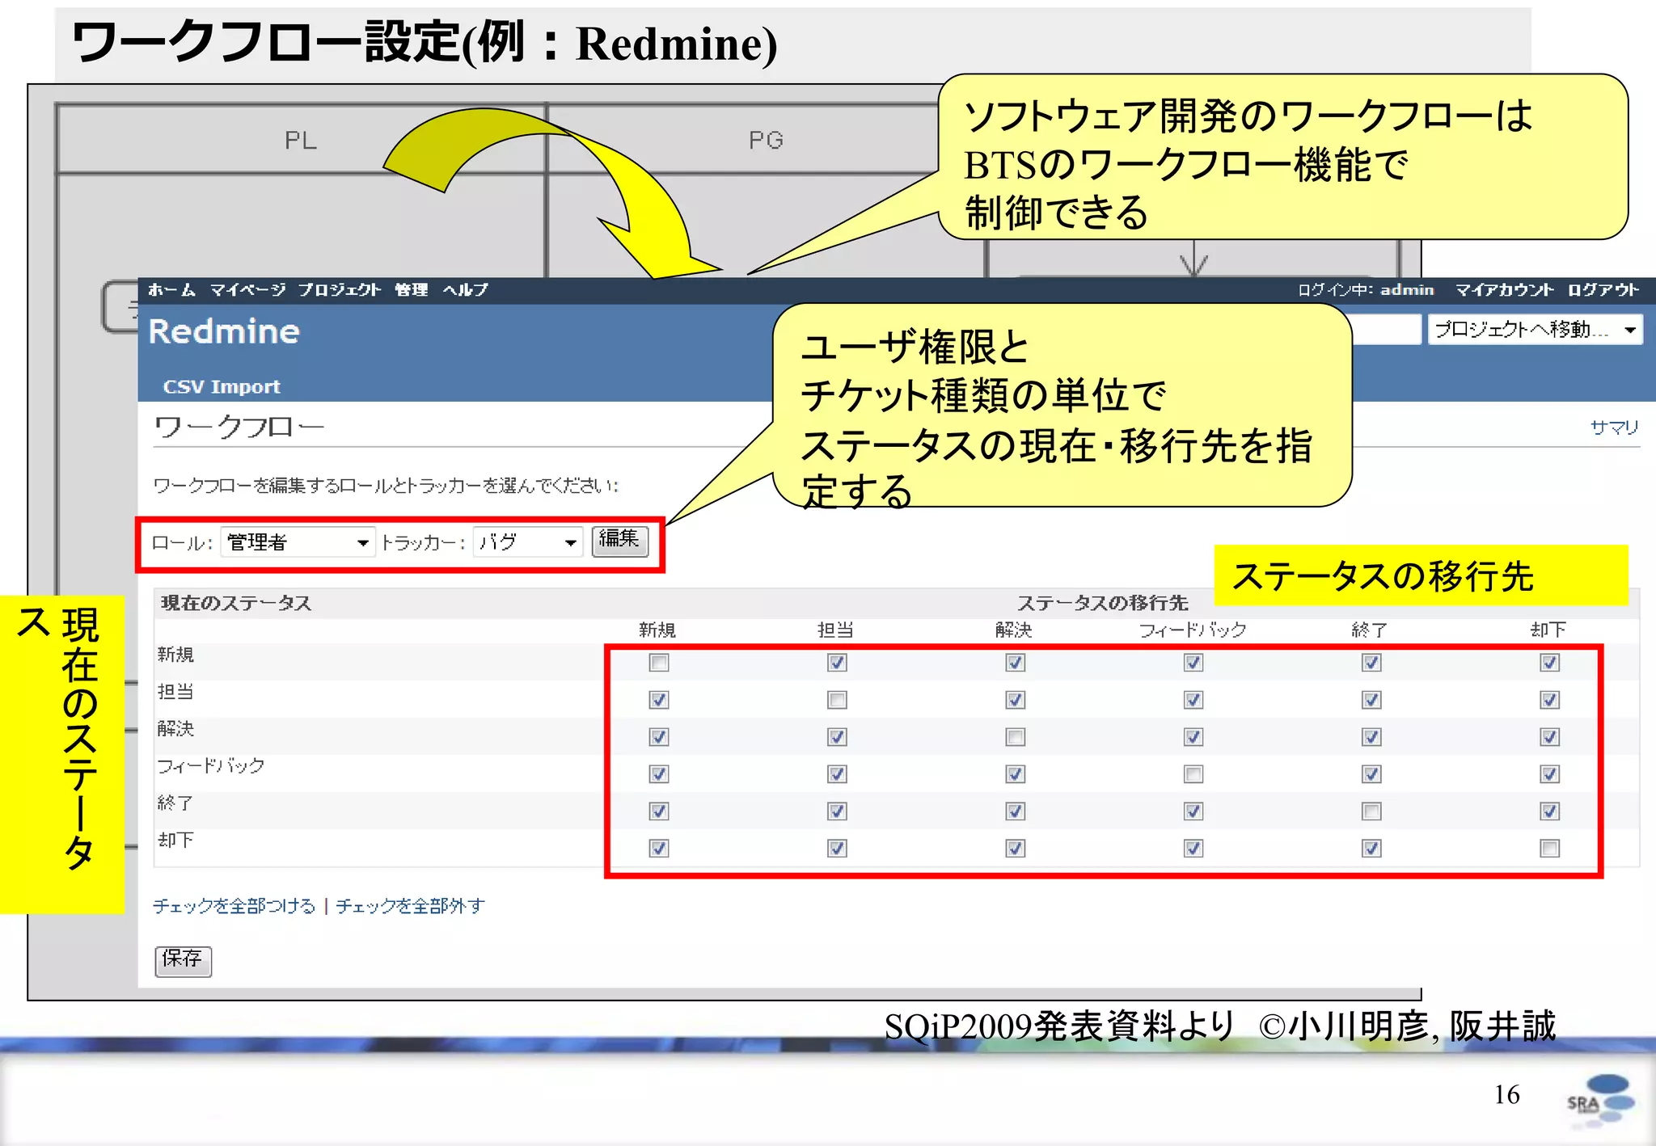The image size is (1656, 1146).
Task: Open the 管理 administration menu
Action: pos(411,289)
